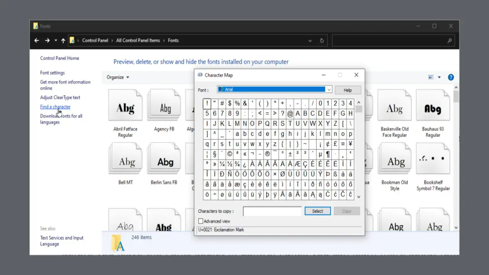The width and height of the screenshot is (489, 275).
Task: Select the pound £ character cell
Action: coord(335,144)
